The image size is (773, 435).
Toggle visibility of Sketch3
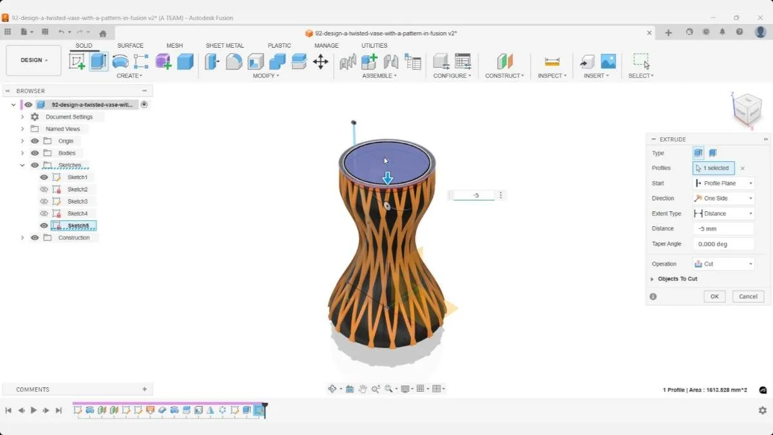click(44, 202)
